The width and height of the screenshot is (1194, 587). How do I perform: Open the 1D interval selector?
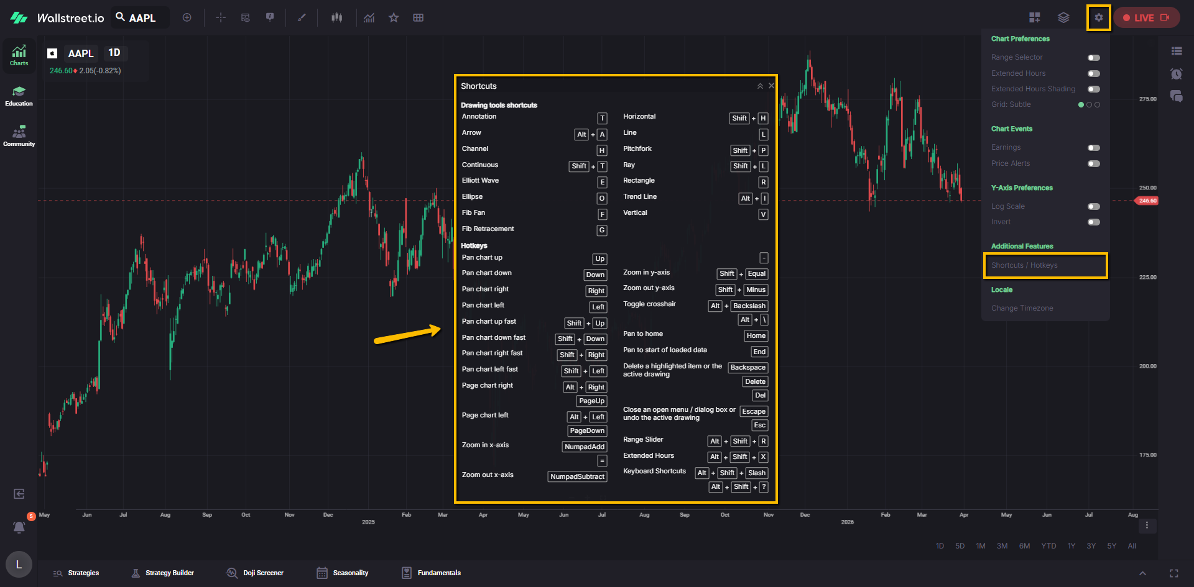click(x=114, y=53)
